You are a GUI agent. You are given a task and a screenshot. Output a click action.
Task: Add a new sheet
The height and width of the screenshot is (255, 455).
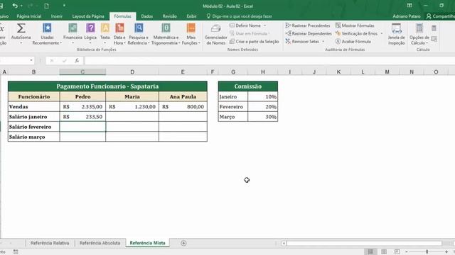183,243
